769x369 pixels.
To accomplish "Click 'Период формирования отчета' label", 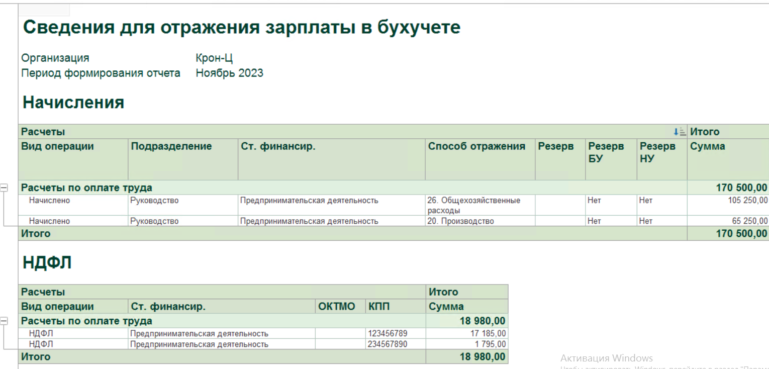I will pos(101,73).
